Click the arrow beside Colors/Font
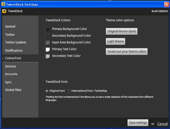170x129 pixels. 3,58
